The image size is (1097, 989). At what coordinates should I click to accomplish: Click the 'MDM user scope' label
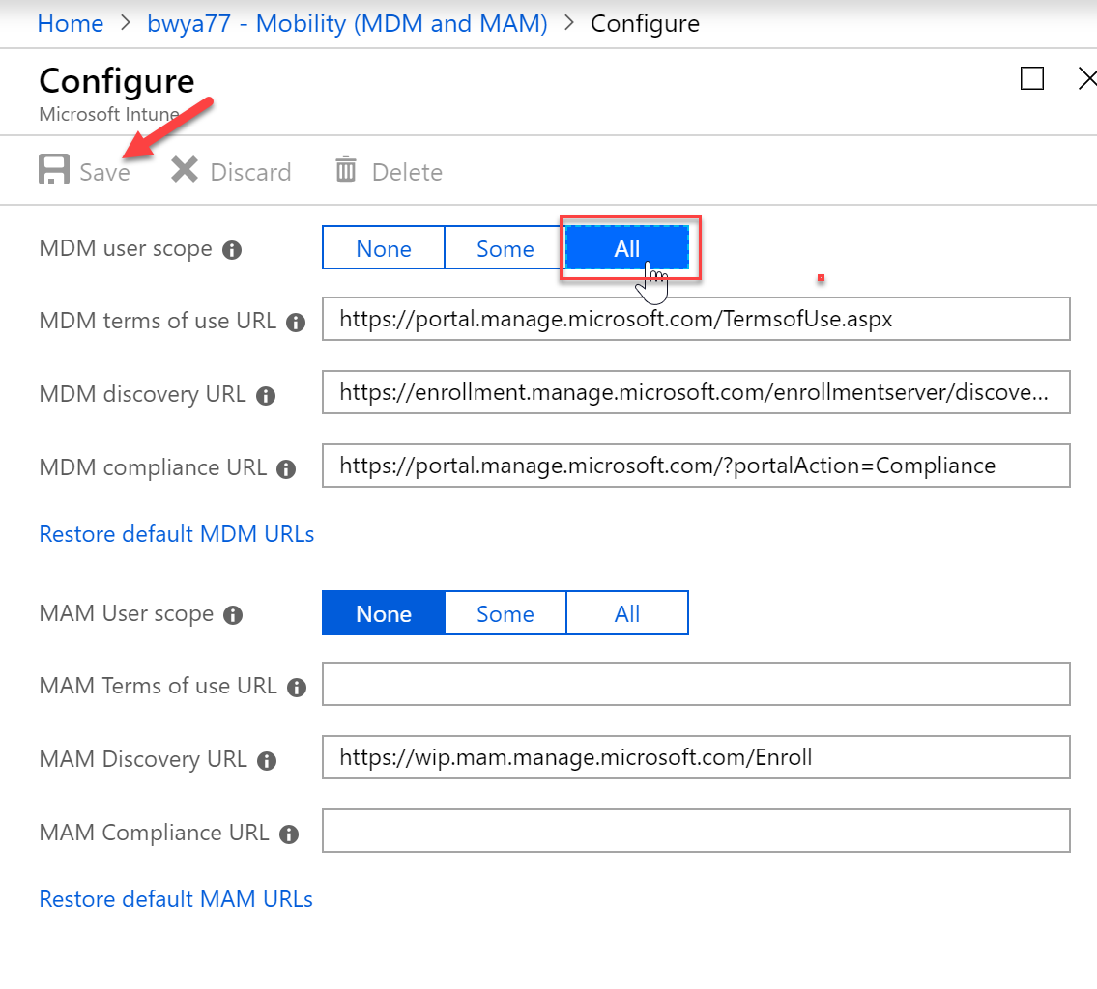point(126,249)
